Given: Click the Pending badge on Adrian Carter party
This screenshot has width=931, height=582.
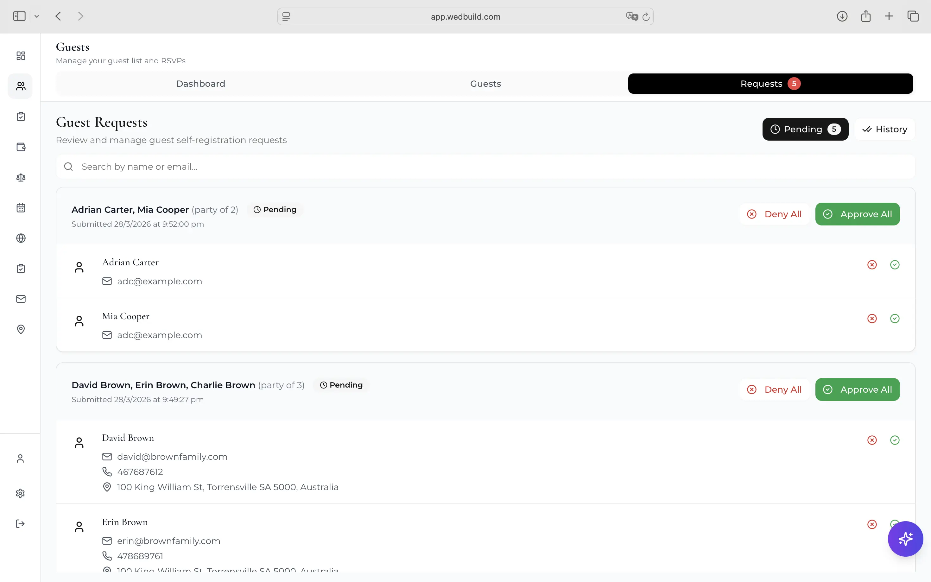Looking at the screenshot, I should click(275, 210).
